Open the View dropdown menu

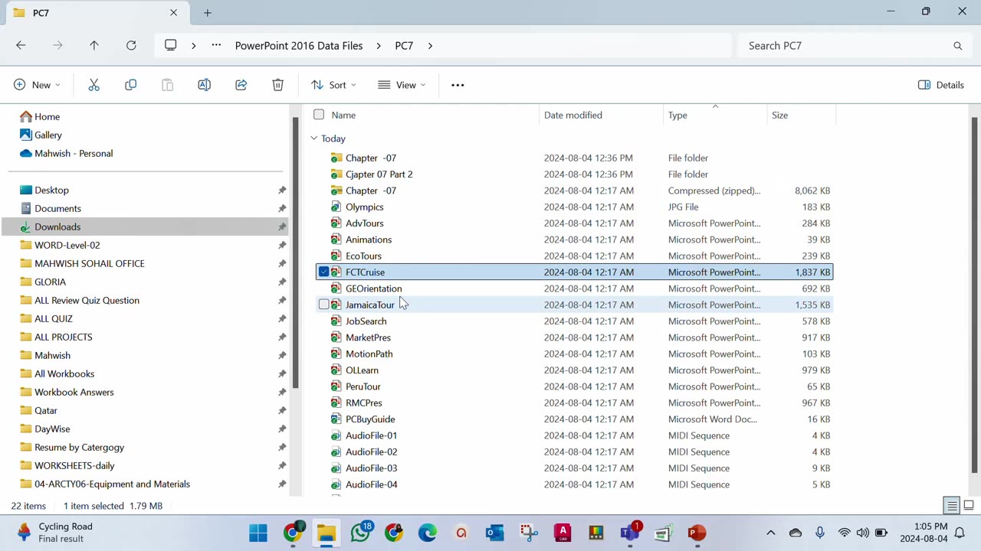(402, 85)
